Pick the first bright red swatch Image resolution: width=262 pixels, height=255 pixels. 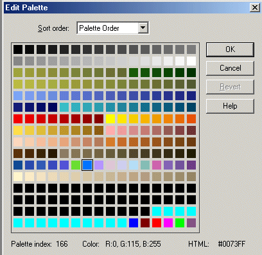[18, 119]
